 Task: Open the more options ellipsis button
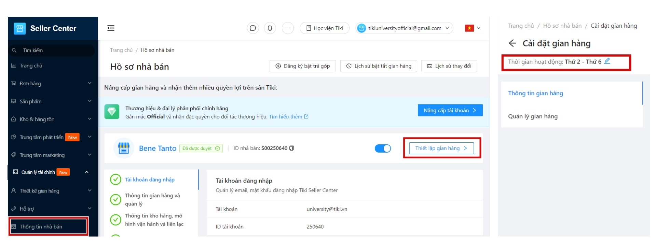288,28
